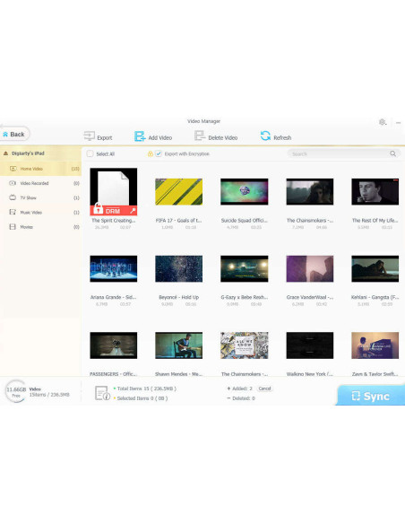This screenshot has height=524, width=405.
Task: Select the Kehlani Gangsta video thumbnail
Action: coord(375,268)
